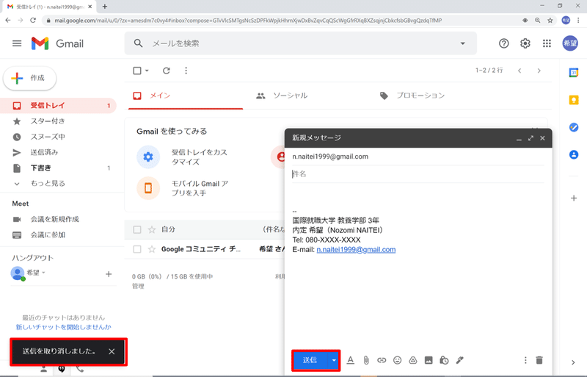587x377 pixels.
Task: Discard the draft with trash icon
Action: [x=539, y=360]
